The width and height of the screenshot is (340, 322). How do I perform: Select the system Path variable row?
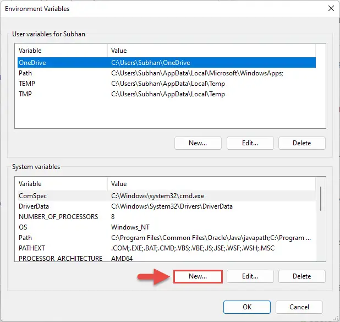[x=167, y=238]
